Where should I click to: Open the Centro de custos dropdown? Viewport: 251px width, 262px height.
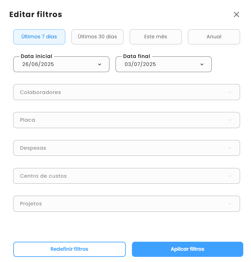coord(126,176)
